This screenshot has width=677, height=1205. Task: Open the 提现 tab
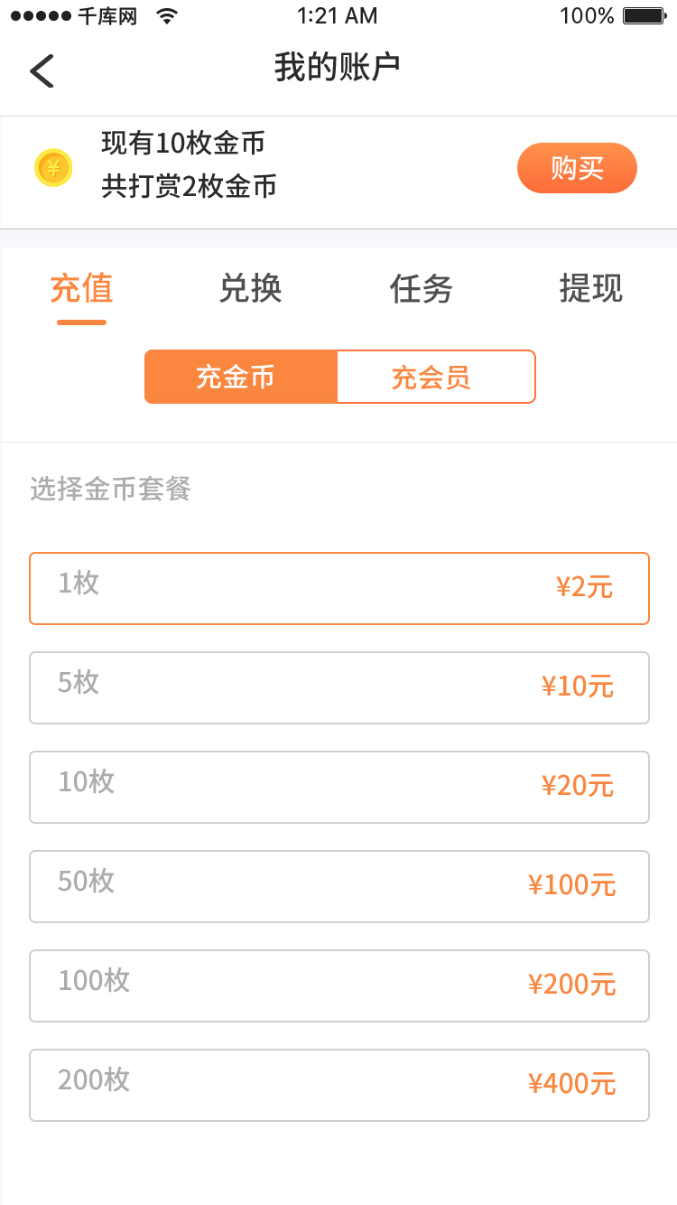pyautogui.click(x=590, y=289)
